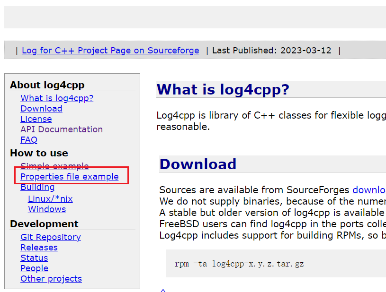
Task: Select the Properties file example link
Action: 70,177
